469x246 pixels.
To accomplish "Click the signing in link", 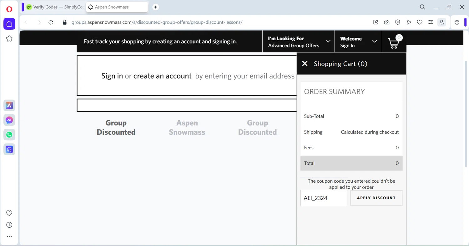I will pos(224,41).
